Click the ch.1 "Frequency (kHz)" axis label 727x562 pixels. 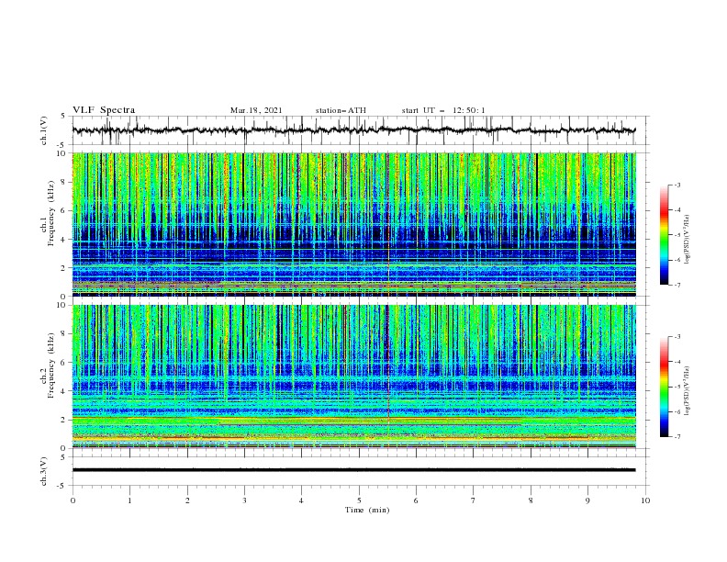(x=51, y=213)
